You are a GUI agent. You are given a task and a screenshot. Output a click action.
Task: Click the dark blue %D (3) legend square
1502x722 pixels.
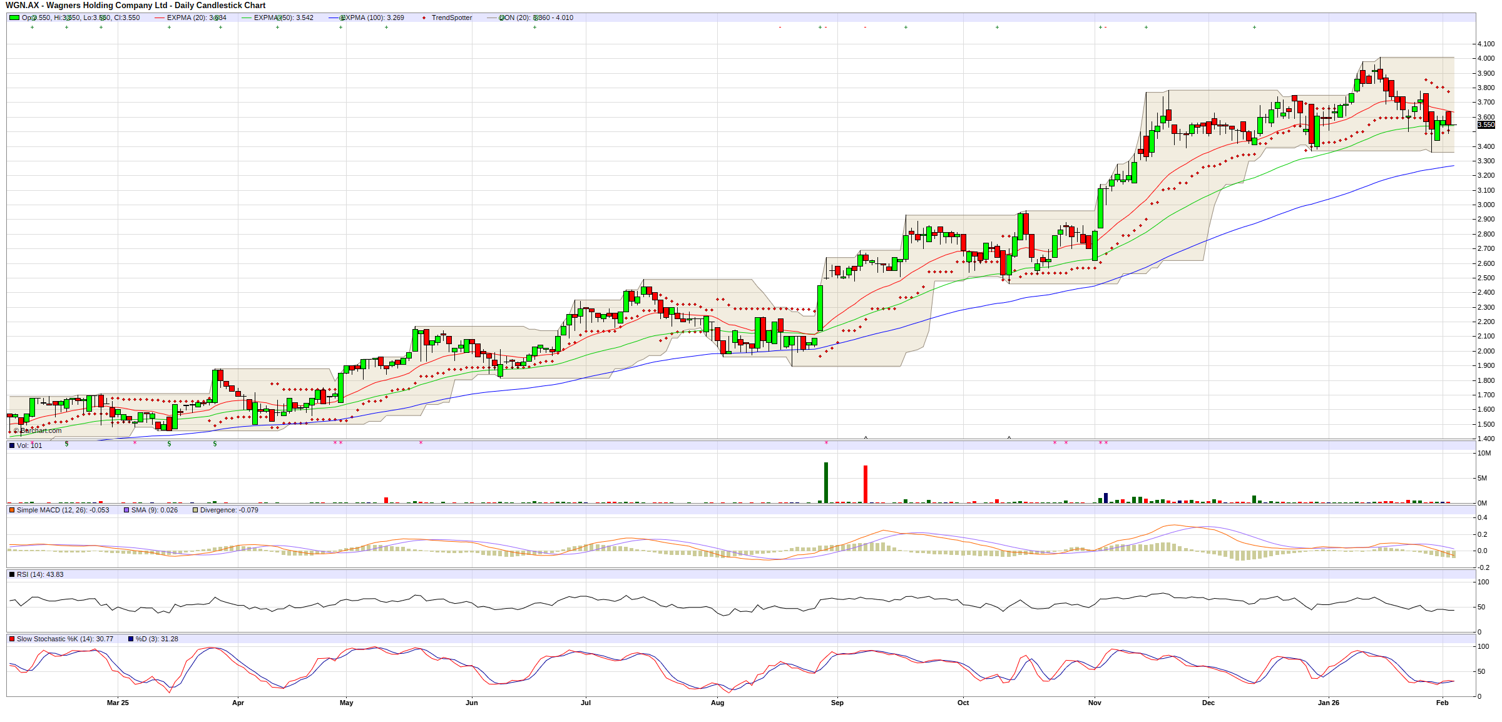tap(131, 639)
